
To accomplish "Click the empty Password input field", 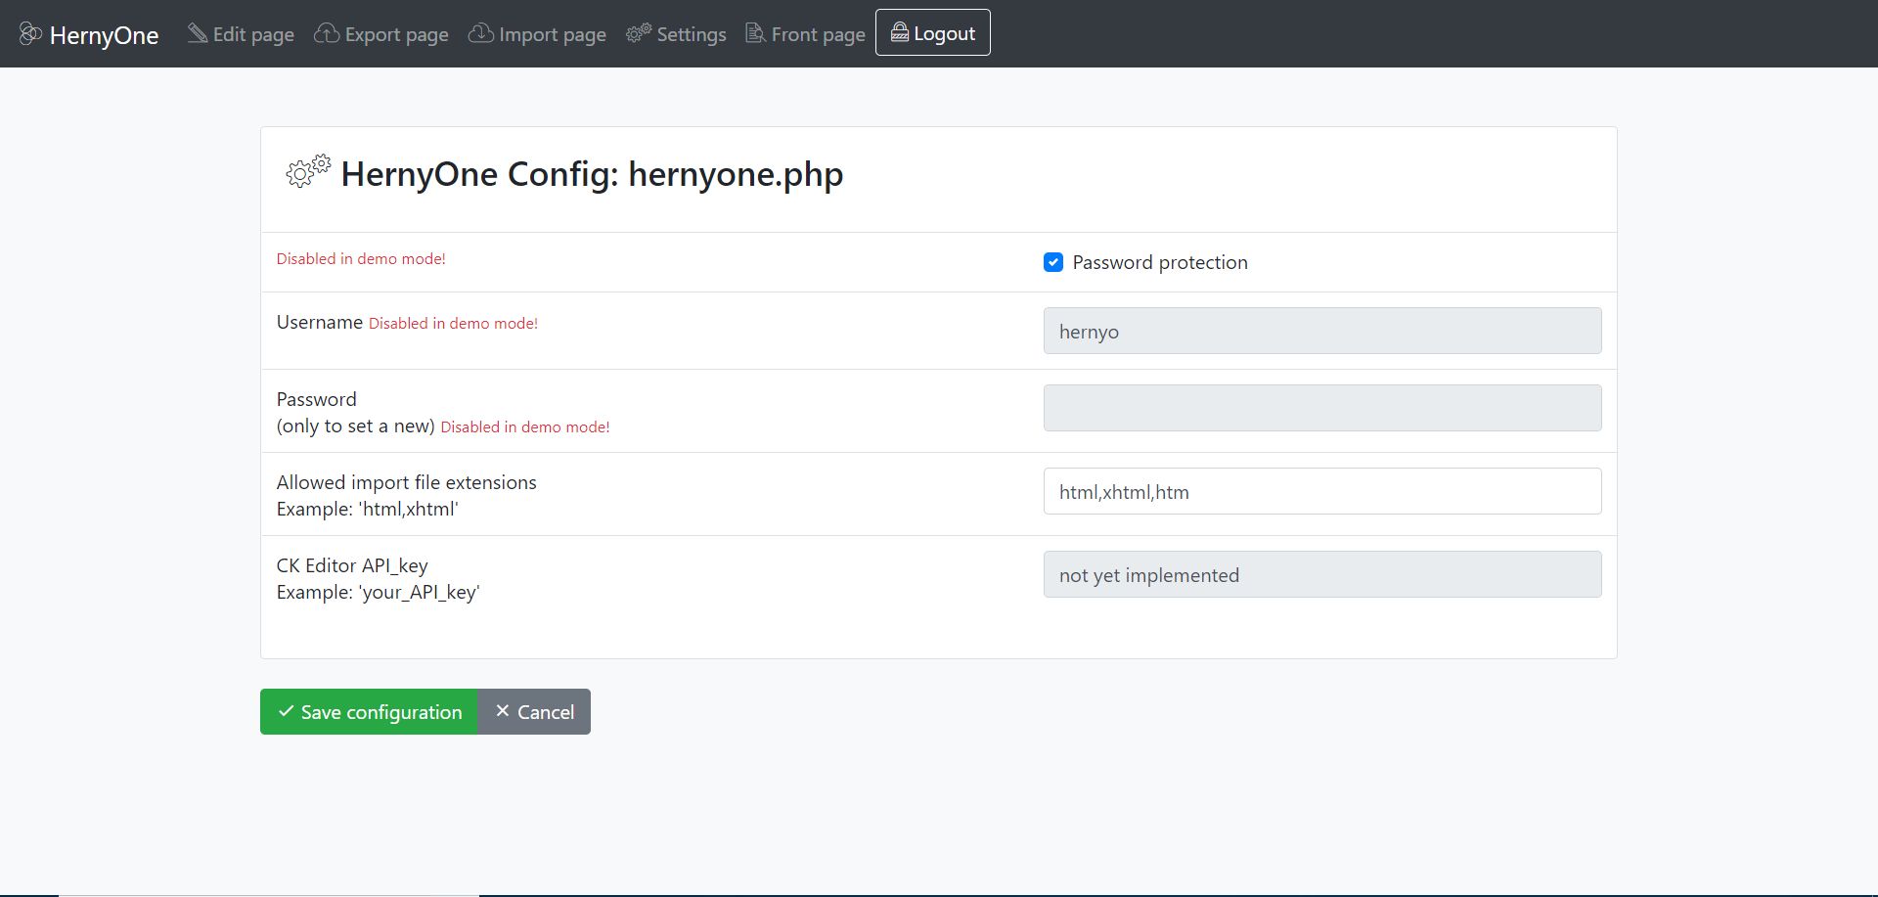I will pyautogui.click(x=1322, y=408).
